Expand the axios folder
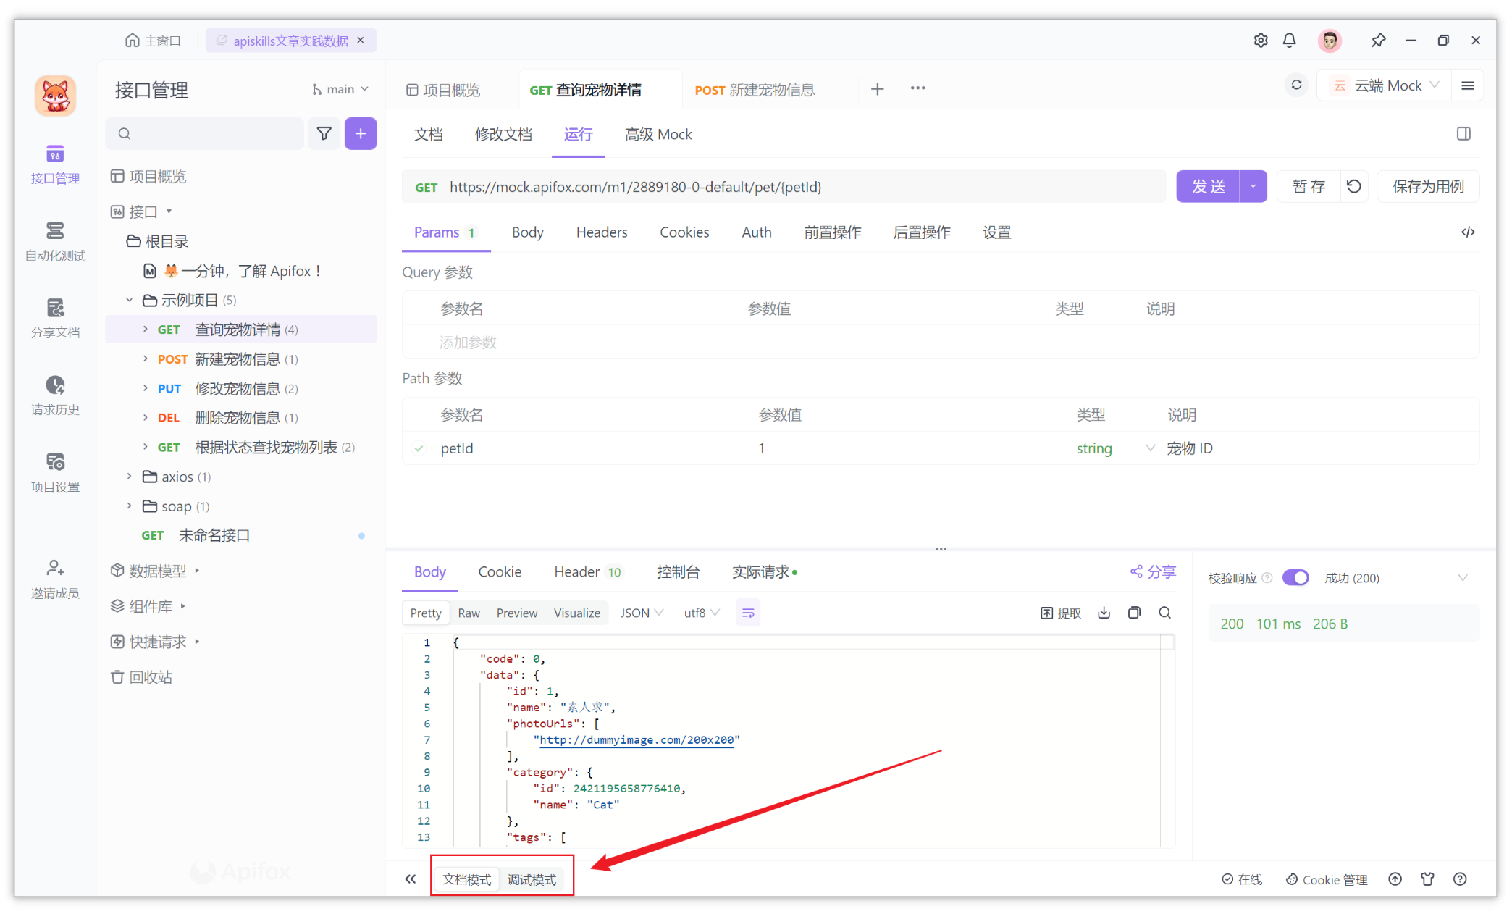This screenshot has width=1512, height=914. coord(129,476)
